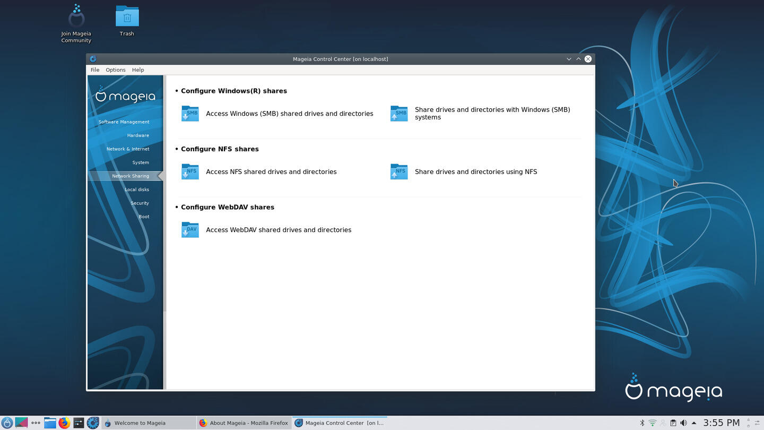Open the Wi-Fi network tray icon
764x430 pixels.
(x=653, y=423)
